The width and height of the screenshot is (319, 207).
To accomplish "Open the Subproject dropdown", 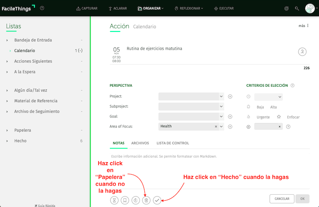I will [191, 106].
